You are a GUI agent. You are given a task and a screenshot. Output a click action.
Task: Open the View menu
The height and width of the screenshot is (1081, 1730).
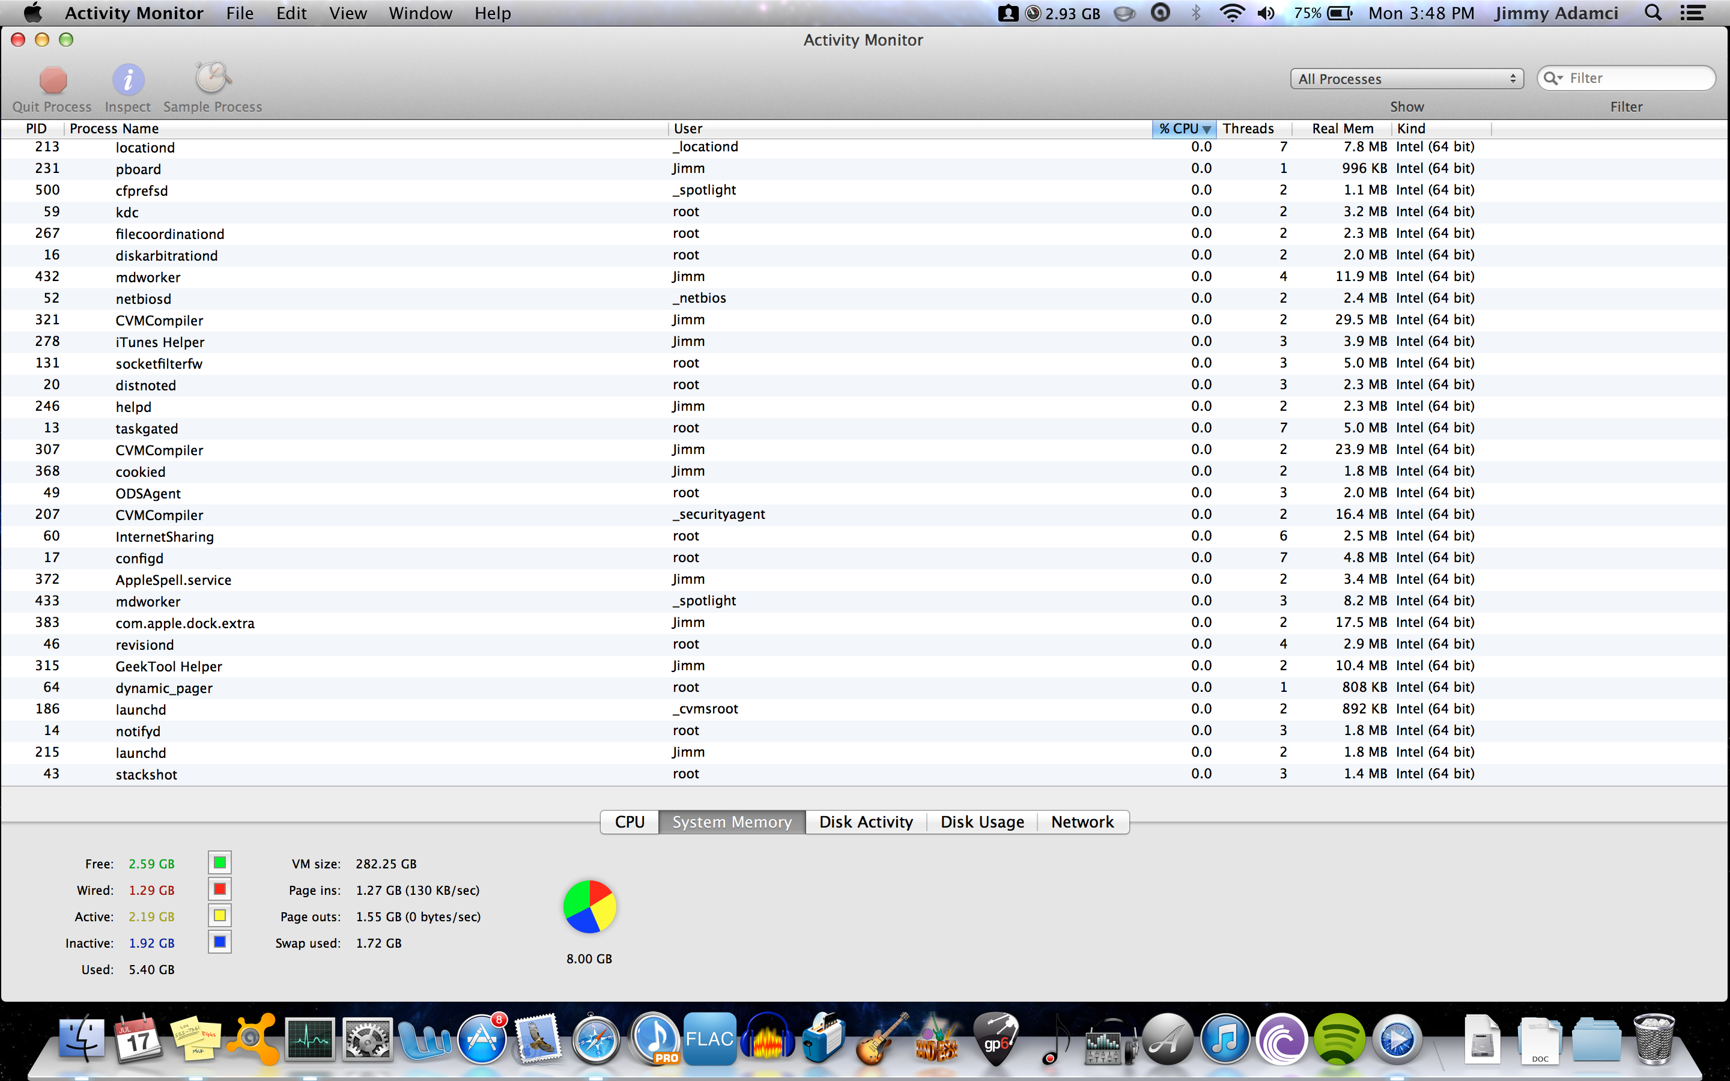(347, 13)
